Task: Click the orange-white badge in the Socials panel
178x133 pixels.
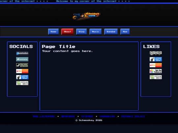Action: point(22,71)
